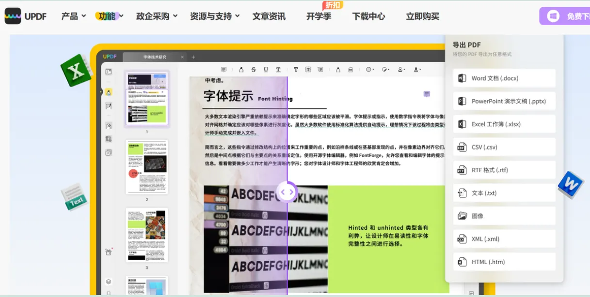This screenshot has height=297, width=590.
Task: Click the green Excel floating icon
Action: pyautogui.click(x=77, y=71)
